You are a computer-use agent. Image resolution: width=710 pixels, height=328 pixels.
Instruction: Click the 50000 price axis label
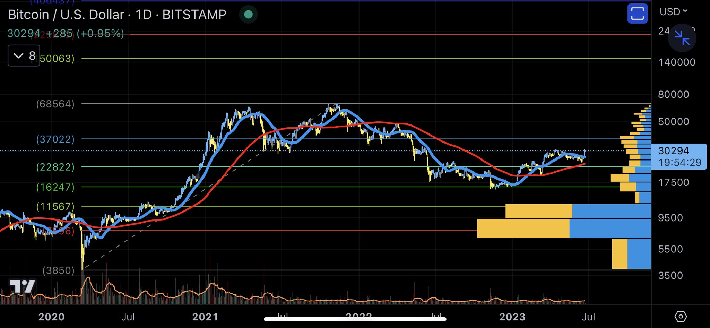[x=673, y=122]
